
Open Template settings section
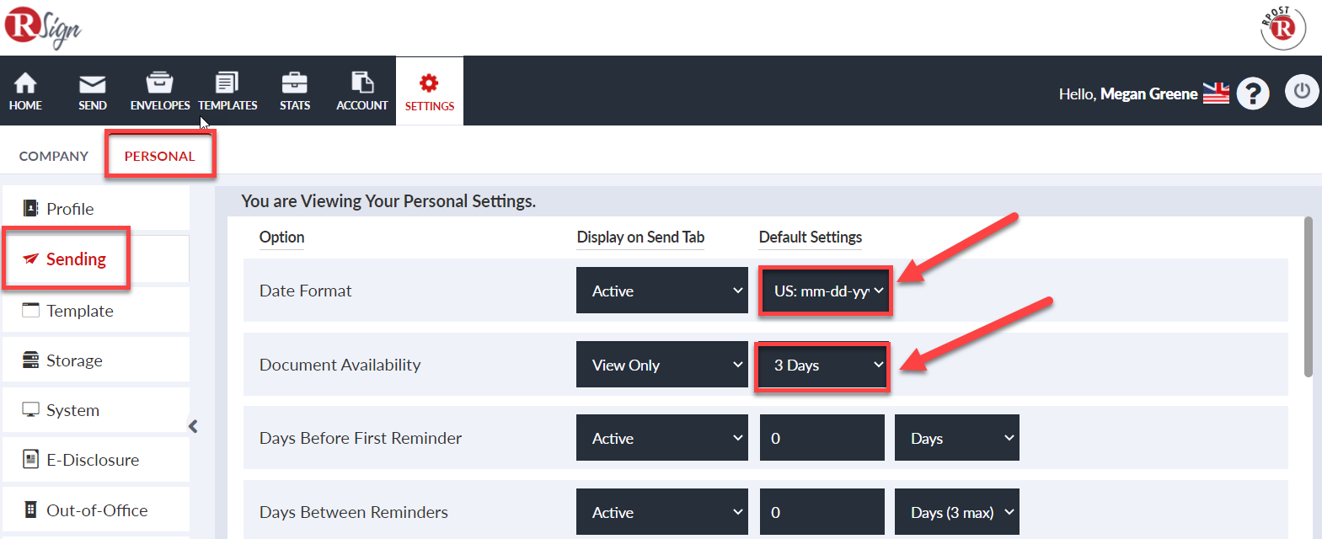96,310
